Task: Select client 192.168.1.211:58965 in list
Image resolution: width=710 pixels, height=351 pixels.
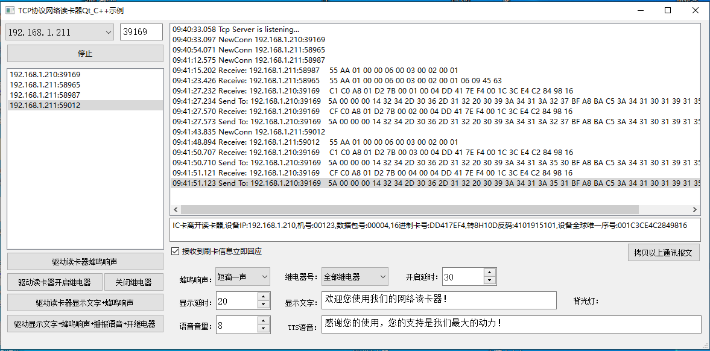Action: pos(45,85)
